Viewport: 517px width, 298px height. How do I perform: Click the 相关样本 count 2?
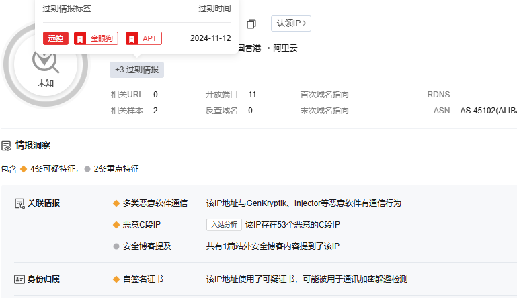(155, 111)
